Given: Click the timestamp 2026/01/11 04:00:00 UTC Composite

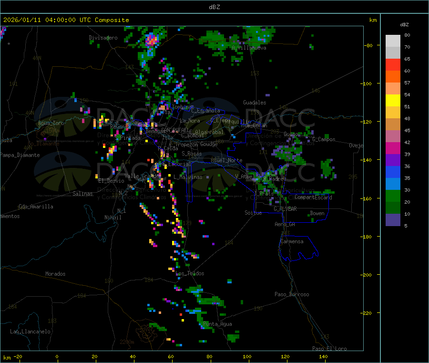Looking at the screenshot, I should tap(66, 20).
